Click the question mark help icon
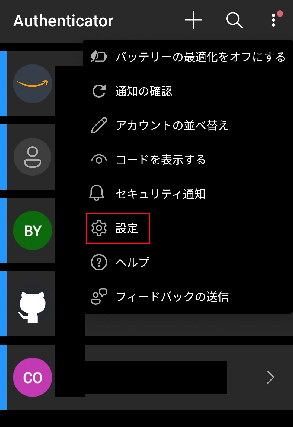Viewport: 293px width, 427px height. pyautogui.click(x=99, y=262)
